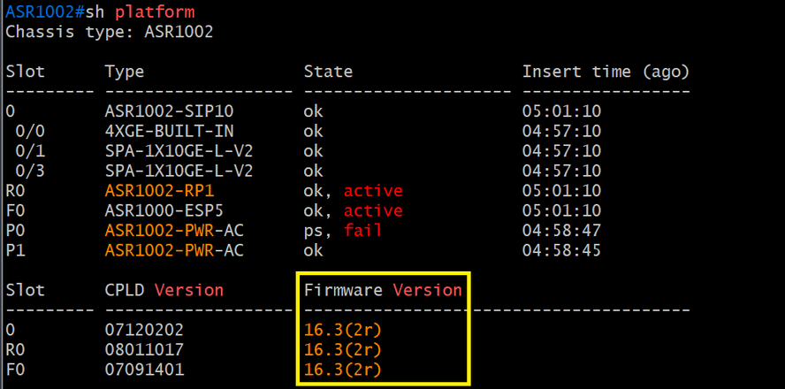
Task: Click the 16.3(2r) firmware for slot R0
Action: (x=343, y=349)
